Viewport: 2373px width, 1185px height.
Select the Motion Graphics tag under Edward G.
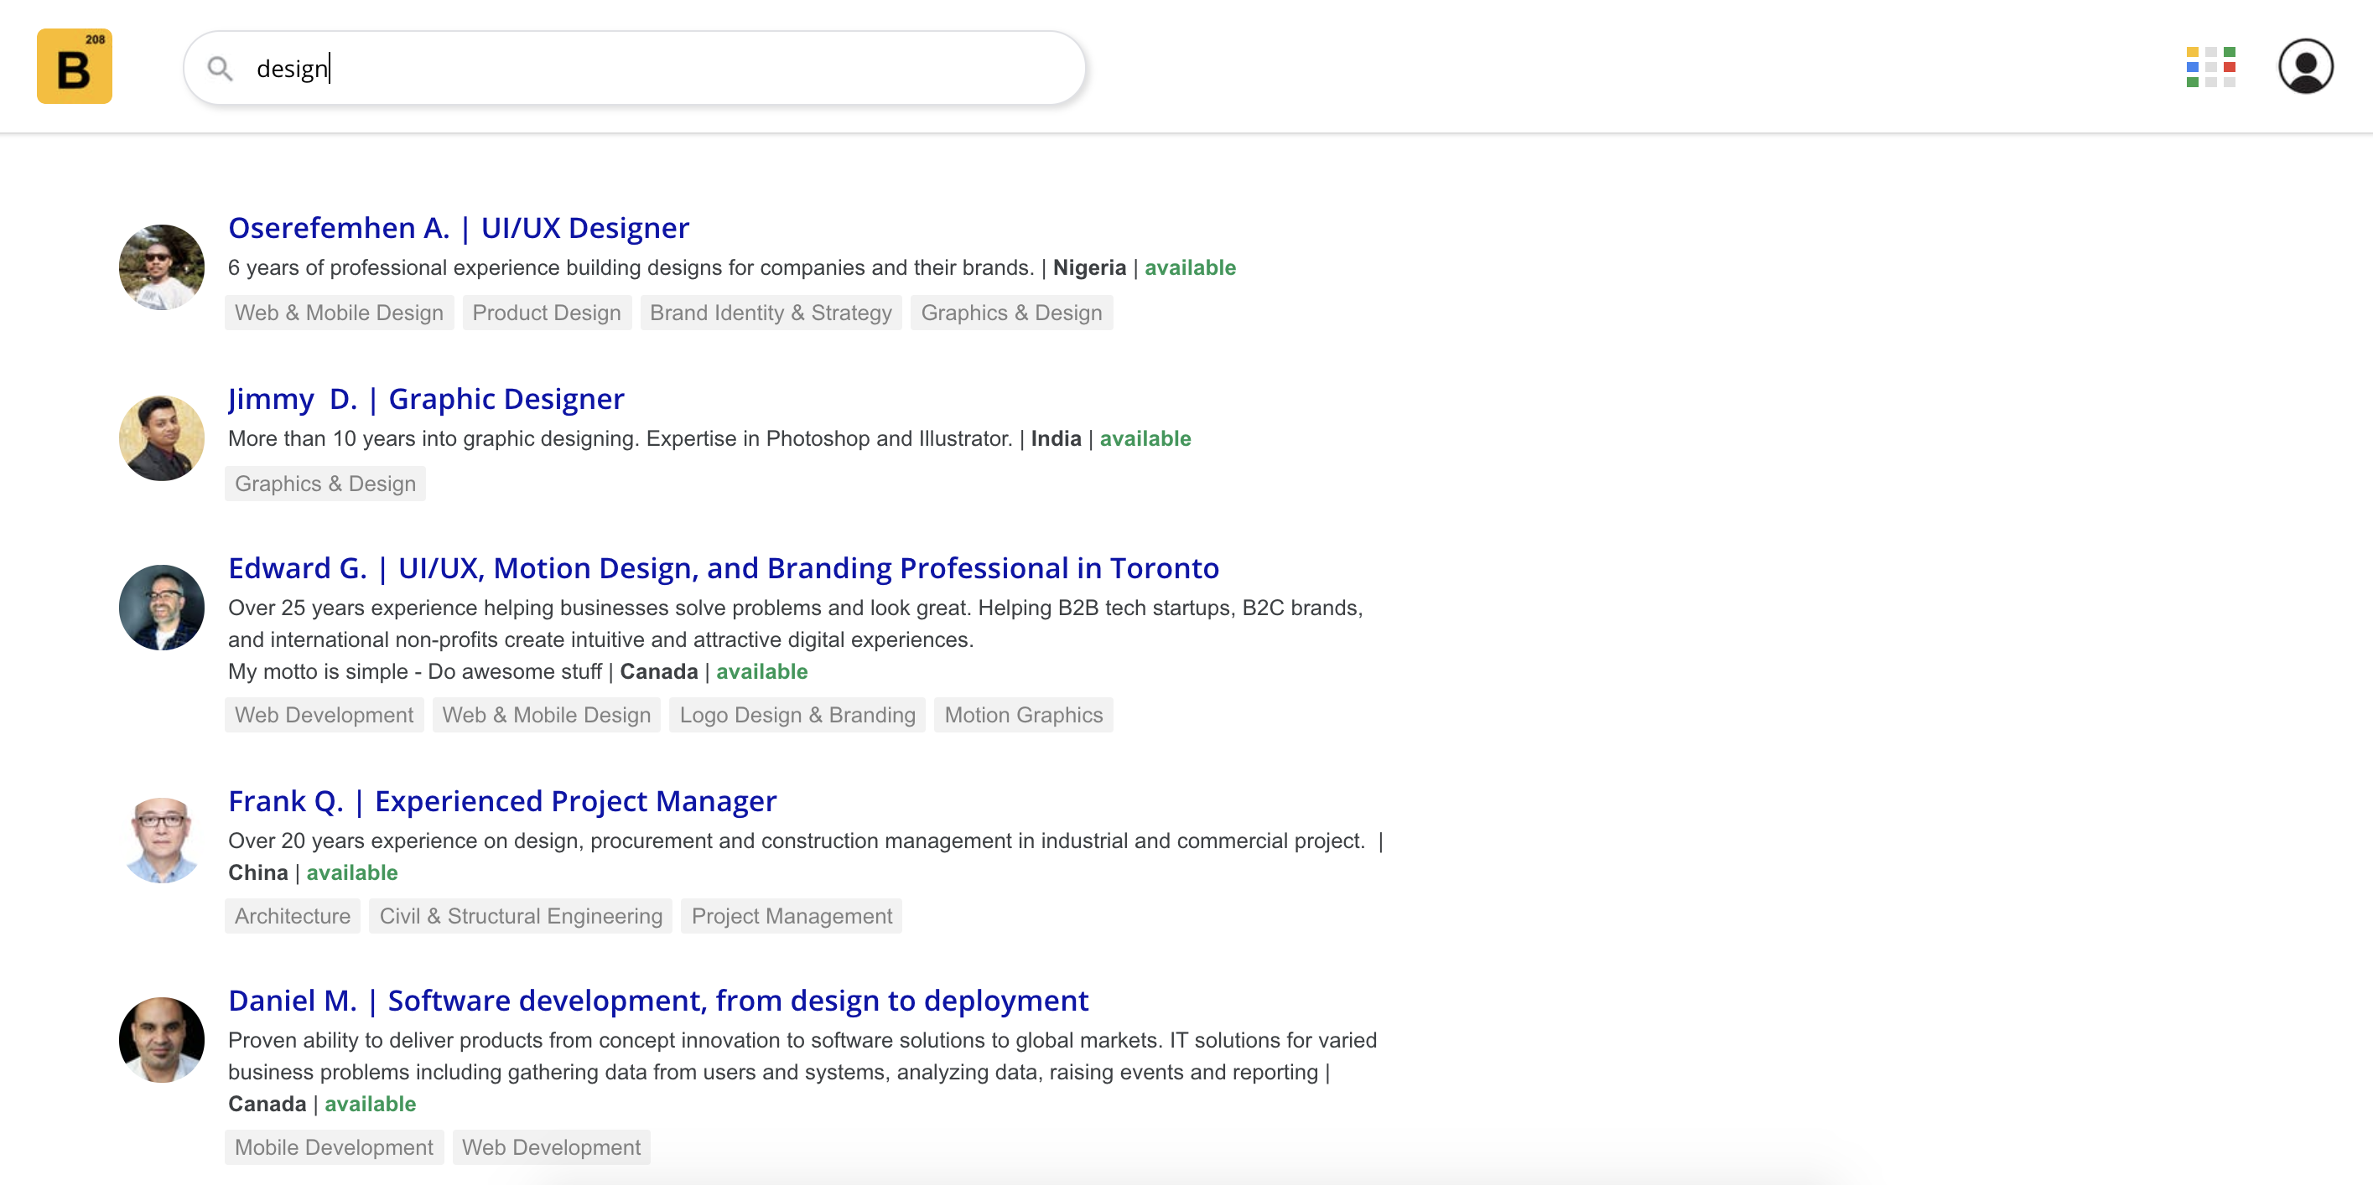[x=1024, y=715]
